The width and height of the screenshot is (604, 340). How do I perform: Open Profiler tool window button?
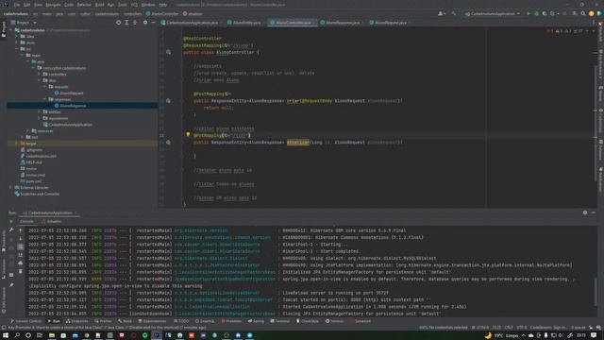coord(103,321)
